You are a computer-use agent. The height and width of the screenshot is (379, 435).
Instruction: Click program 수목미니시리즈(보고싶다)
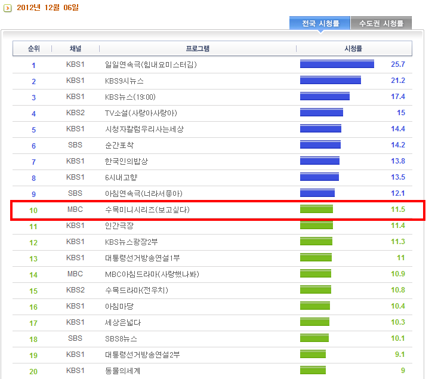147,209
